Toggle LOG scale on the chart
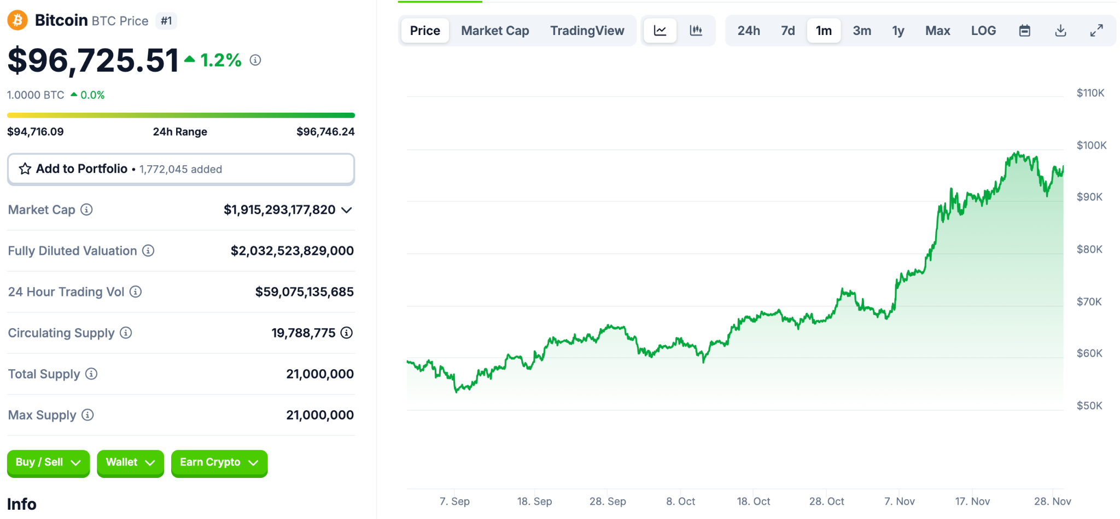This screenshot has height=519, width=1120. tap(983, 31)
